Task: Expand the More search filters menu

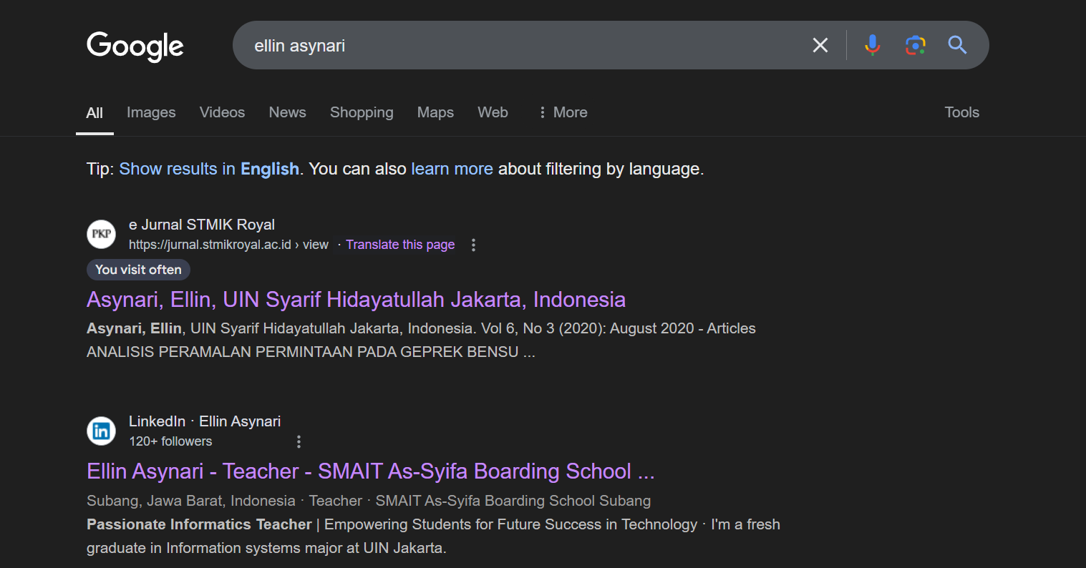Action: [563, 112]
